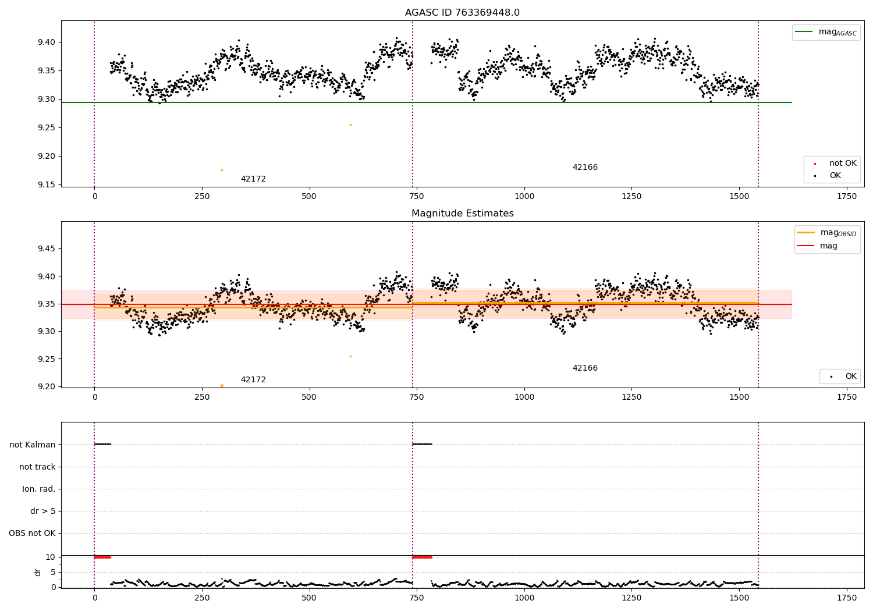Click obsid label 42172 in the top plot

pyautogui.click(x=253, y=179)
